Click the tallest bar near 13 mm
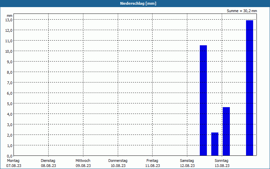The width and height of the screenshot is (270, 169). coord(249,88)
